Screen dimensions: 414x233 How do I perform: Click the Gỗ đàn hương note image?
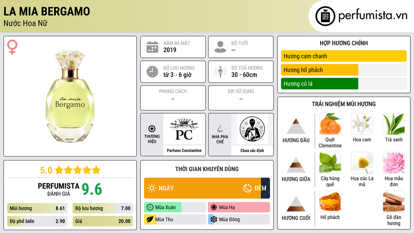394,201
